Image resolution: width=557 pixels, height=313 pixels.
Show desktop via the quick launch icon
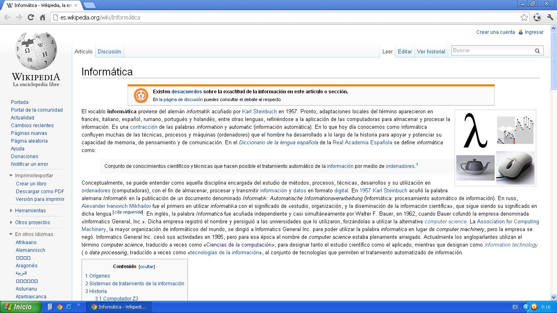pyautogui.click(x=51, y=307)
